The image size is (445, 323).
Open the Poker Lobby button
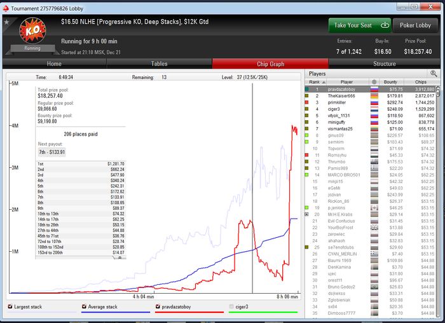coord(416,25)
